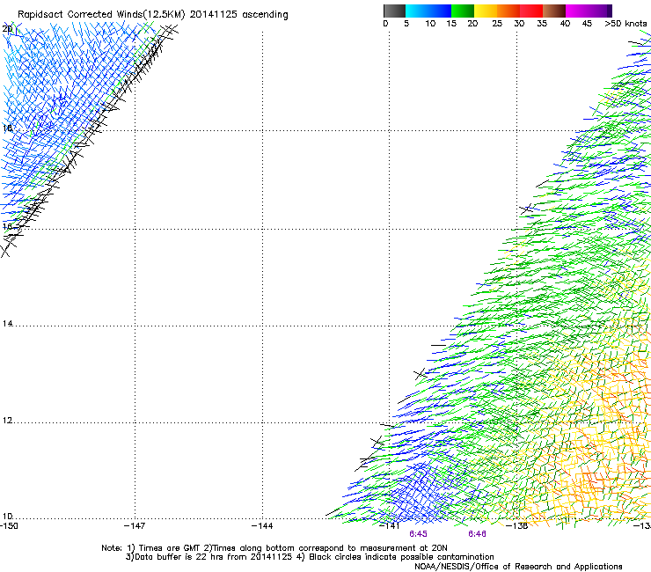Select the yellow 20-25 knots legend swatch
651x572 pixels.
486,11
